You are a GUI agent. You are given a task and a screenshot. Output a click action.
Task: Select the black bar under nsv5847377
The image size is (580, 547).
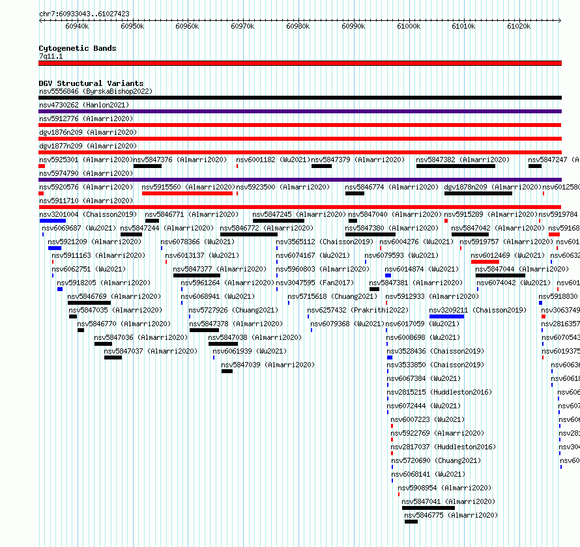click(x=197, y=275)
